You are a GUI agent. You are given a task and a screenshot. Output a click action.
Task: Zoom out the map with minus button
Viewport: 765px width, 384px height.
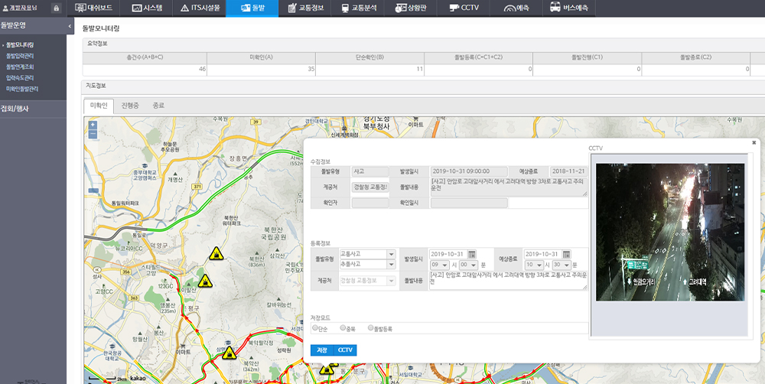point(93,134)
